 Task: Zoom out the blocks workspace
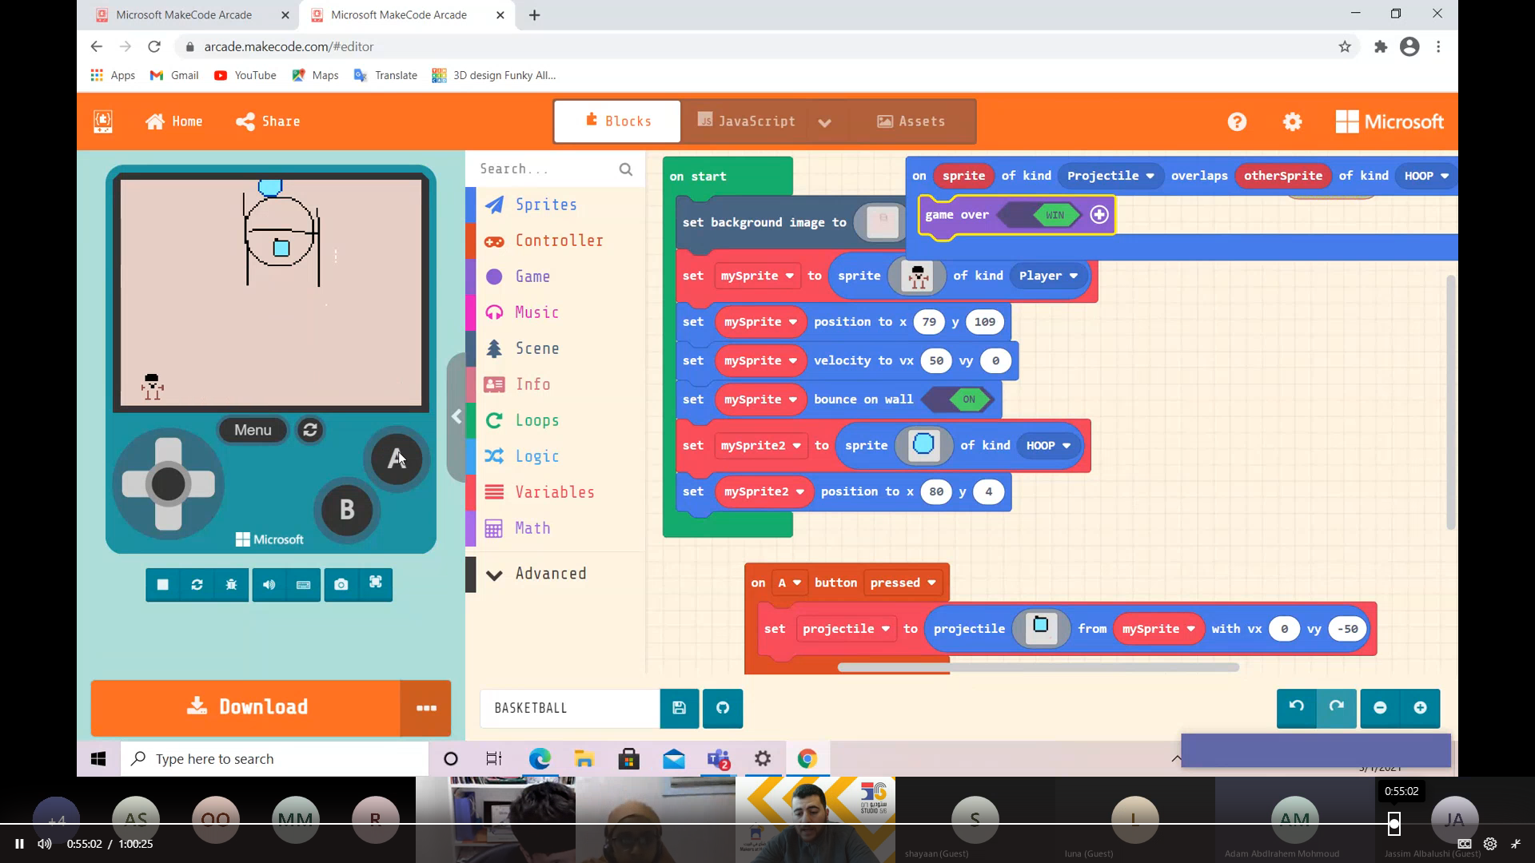1381,708
